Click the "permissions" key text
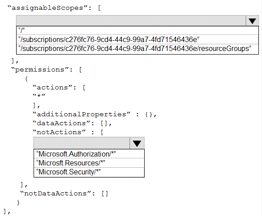Image resolution: width=262 pixels, height=216 pixels. pos(40,70)
